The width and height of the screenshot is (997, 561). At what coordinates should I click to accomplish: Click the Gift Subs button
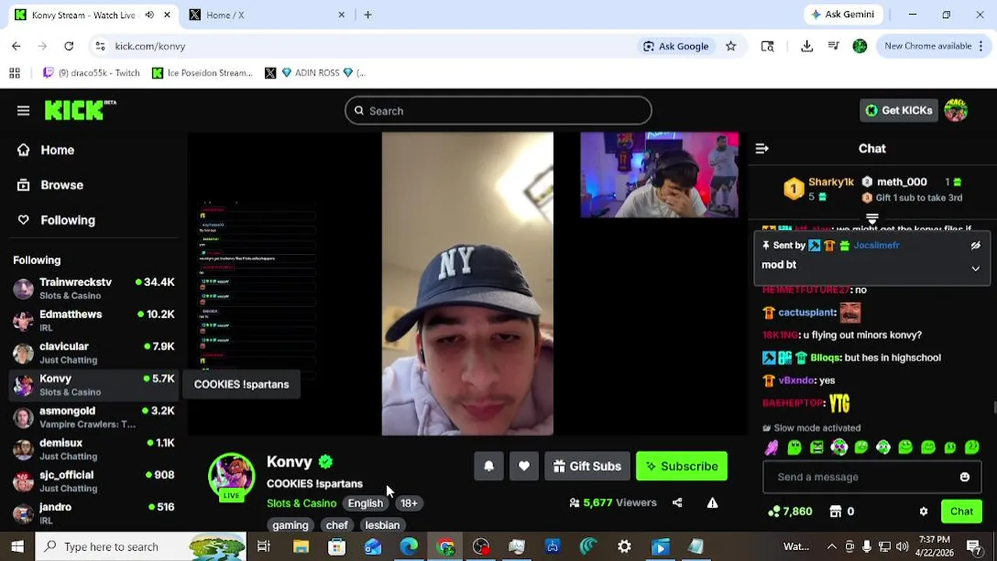(x=587, y=466)
